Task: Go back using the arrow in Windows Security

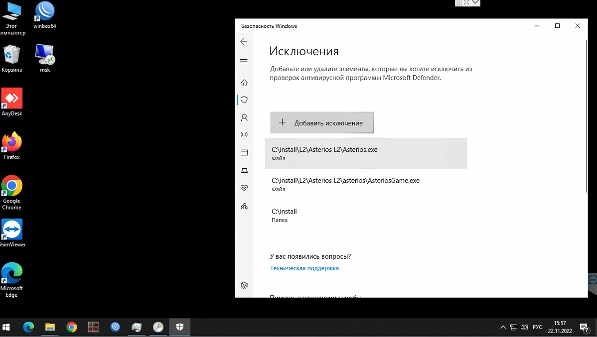Action: tap(244, 42)
